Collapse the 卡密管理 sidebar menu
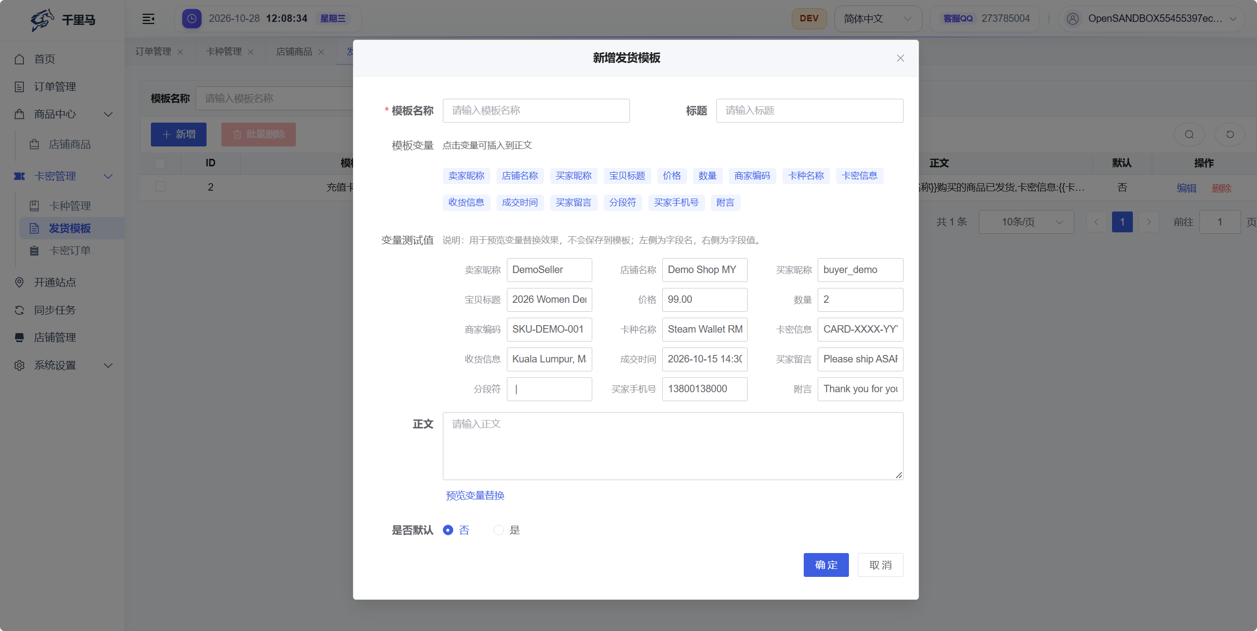 63,176
